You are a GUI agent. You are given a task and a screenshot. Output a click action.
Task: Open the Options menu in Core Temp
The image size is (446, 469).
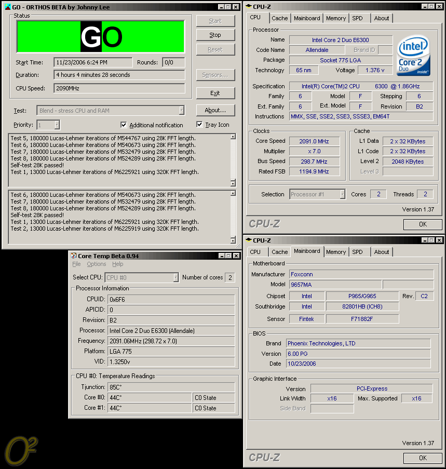pyautogui.click(x=96, y=264)
